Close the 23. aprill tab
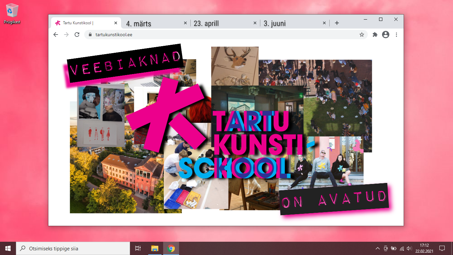Image resolution: width=453 pixels, height=255 pixels. [255, 23]
